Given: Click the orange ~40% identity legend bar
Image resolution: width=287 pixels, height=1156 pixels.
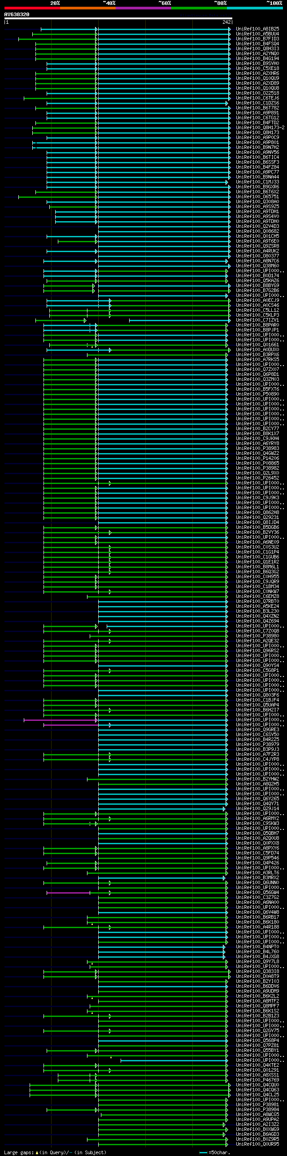Looking at the screenshot, I should (x=87, y=8).
